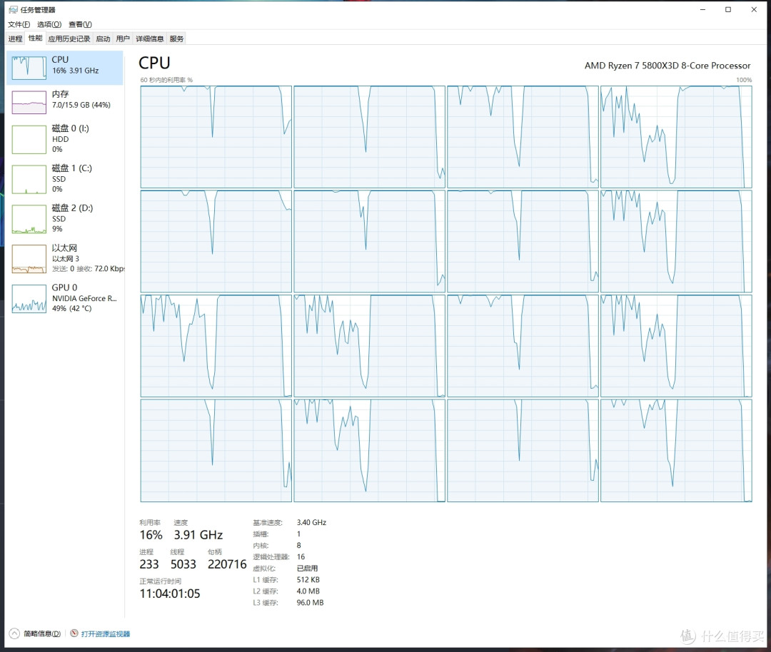The image size is (771, 652).
Task: Select the 以太网 network graph item
Action: pos(29,259)
